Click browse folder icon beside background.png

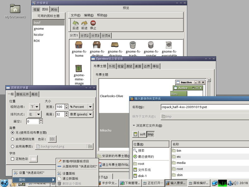[90, 146]
